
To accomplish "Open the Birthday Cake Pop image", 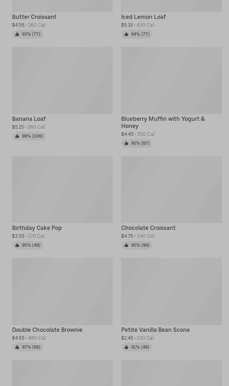I will tap(62, 190).
